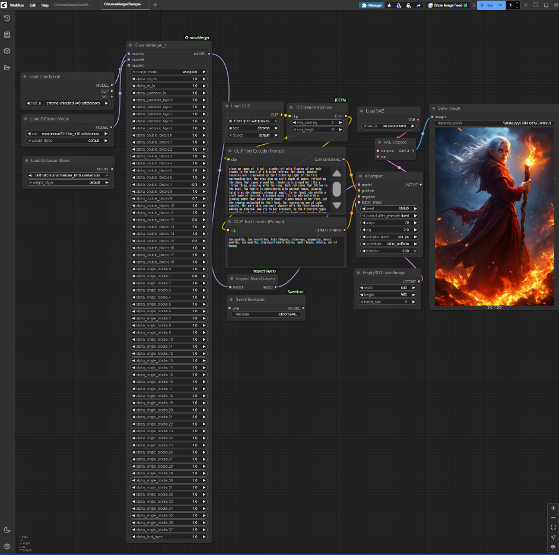Image resolution: width=559 pixels, height=555 pixels.
Task: Click the prompt text area scrollbar handle
Action: (336, 189)
